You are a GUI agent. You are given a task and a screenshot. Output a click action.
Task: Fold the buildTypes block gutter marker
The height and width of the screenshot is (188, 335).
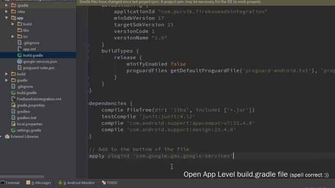coord(87,51)
